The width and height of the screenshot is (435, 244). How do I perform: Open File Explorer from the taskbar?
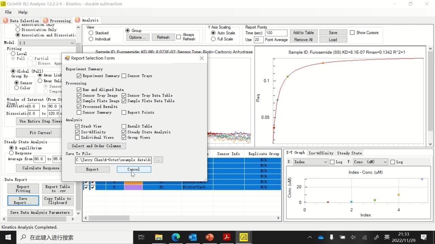pyautogui.click(x=159, y=237)
